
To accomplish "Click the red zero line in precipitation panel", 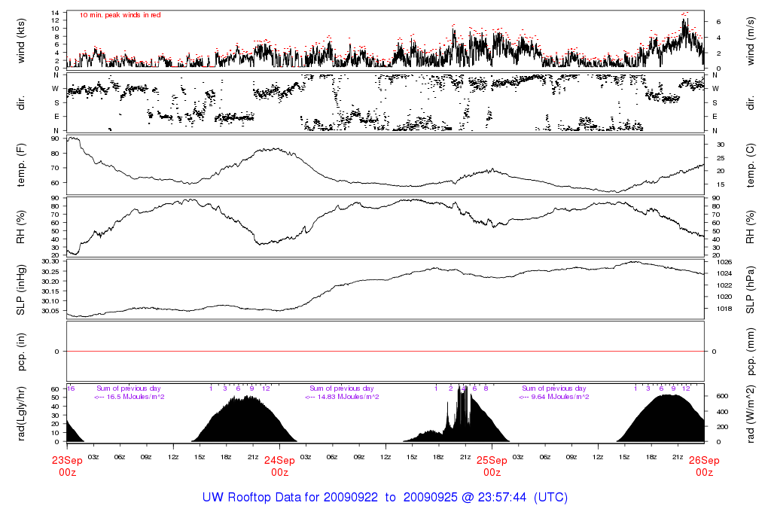I will coord(385,352).
